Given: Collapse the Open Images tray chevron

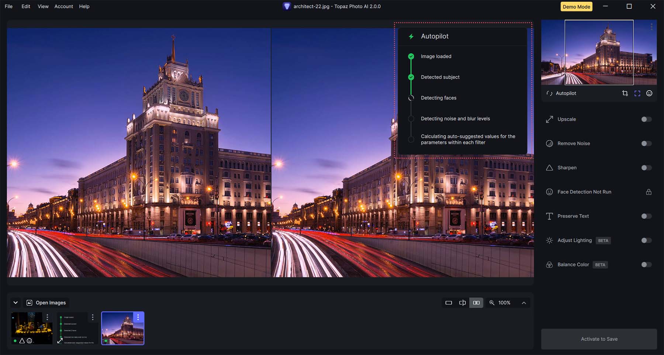Looking at the screenshot, I should [x=15, y=303].
